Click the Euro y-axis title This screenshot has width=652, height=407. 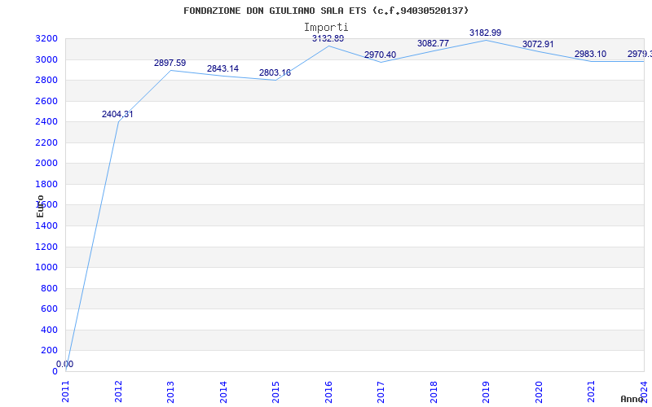coord(40,206)
